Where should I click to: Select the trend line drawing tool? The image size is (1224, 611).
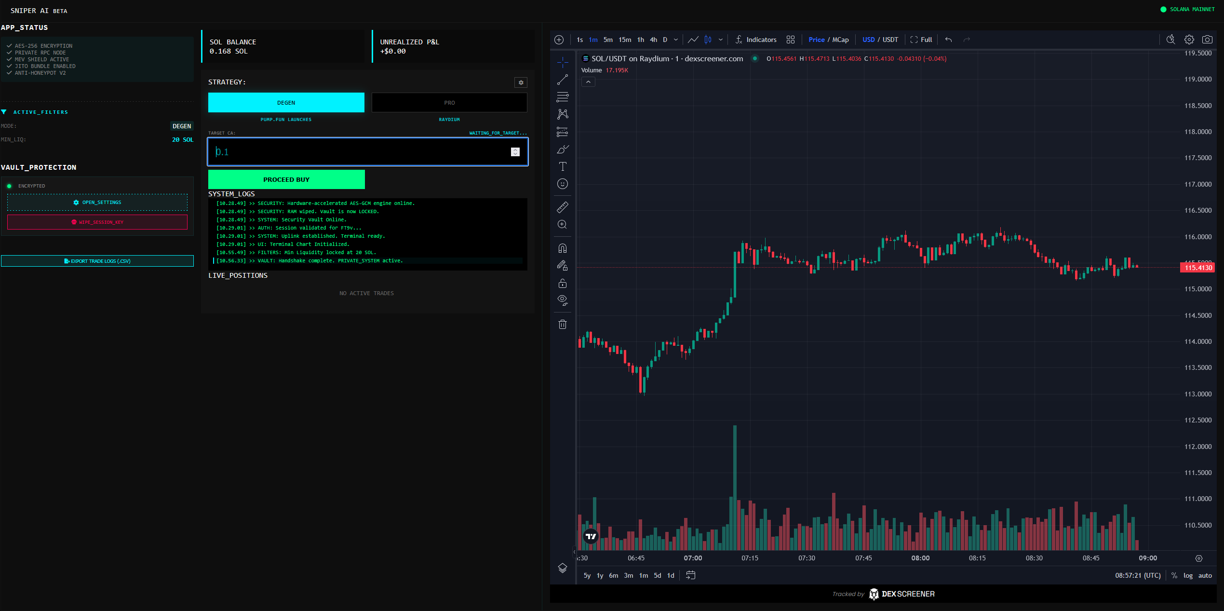coord(562,80)
